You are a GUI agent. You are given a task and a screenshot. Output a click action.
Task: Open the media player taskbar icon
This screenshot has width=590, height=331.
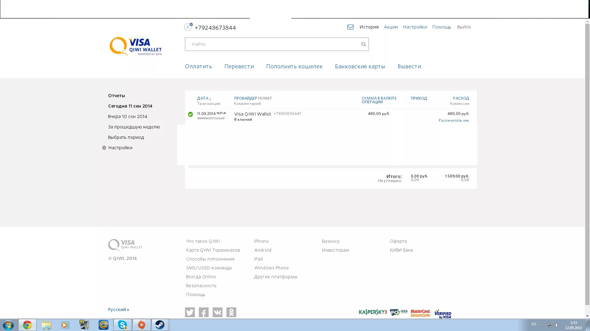65,325
